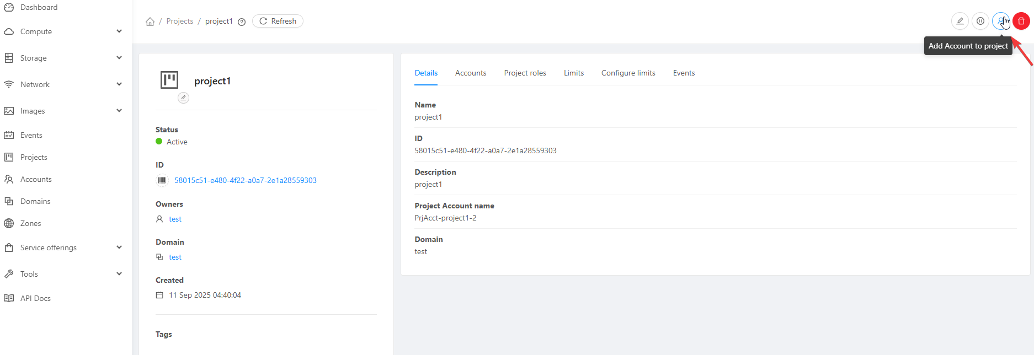This screenshot has width=1034, height=355.
Task: Expand the Compute sidebar menu
Action: click(63, 31)
